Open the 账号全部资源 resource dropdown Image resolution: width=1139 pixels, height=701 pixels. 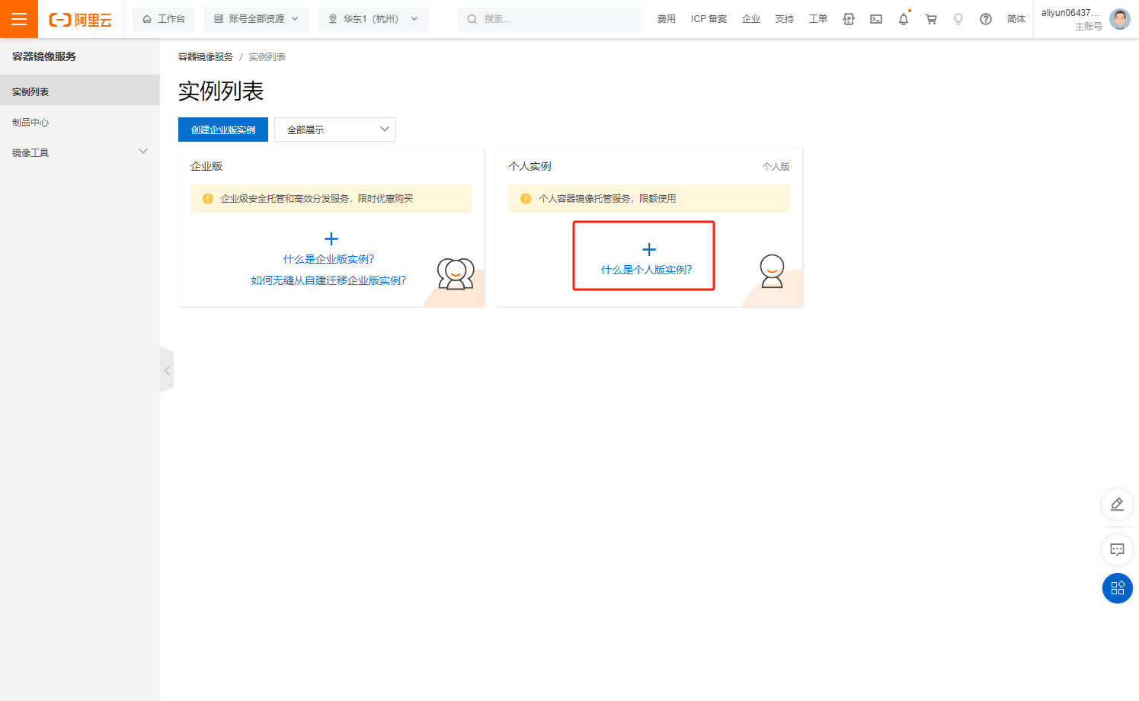[256, 18]
